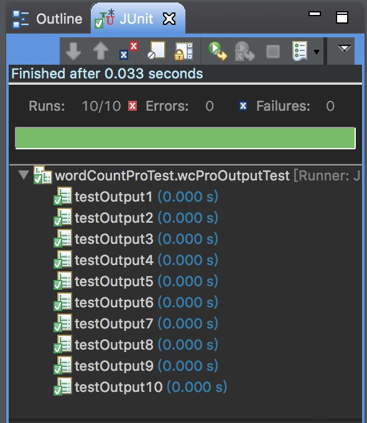Click the blue Failures icon
This screenshot has height=423, width=367.
click(x=243, y=106)
